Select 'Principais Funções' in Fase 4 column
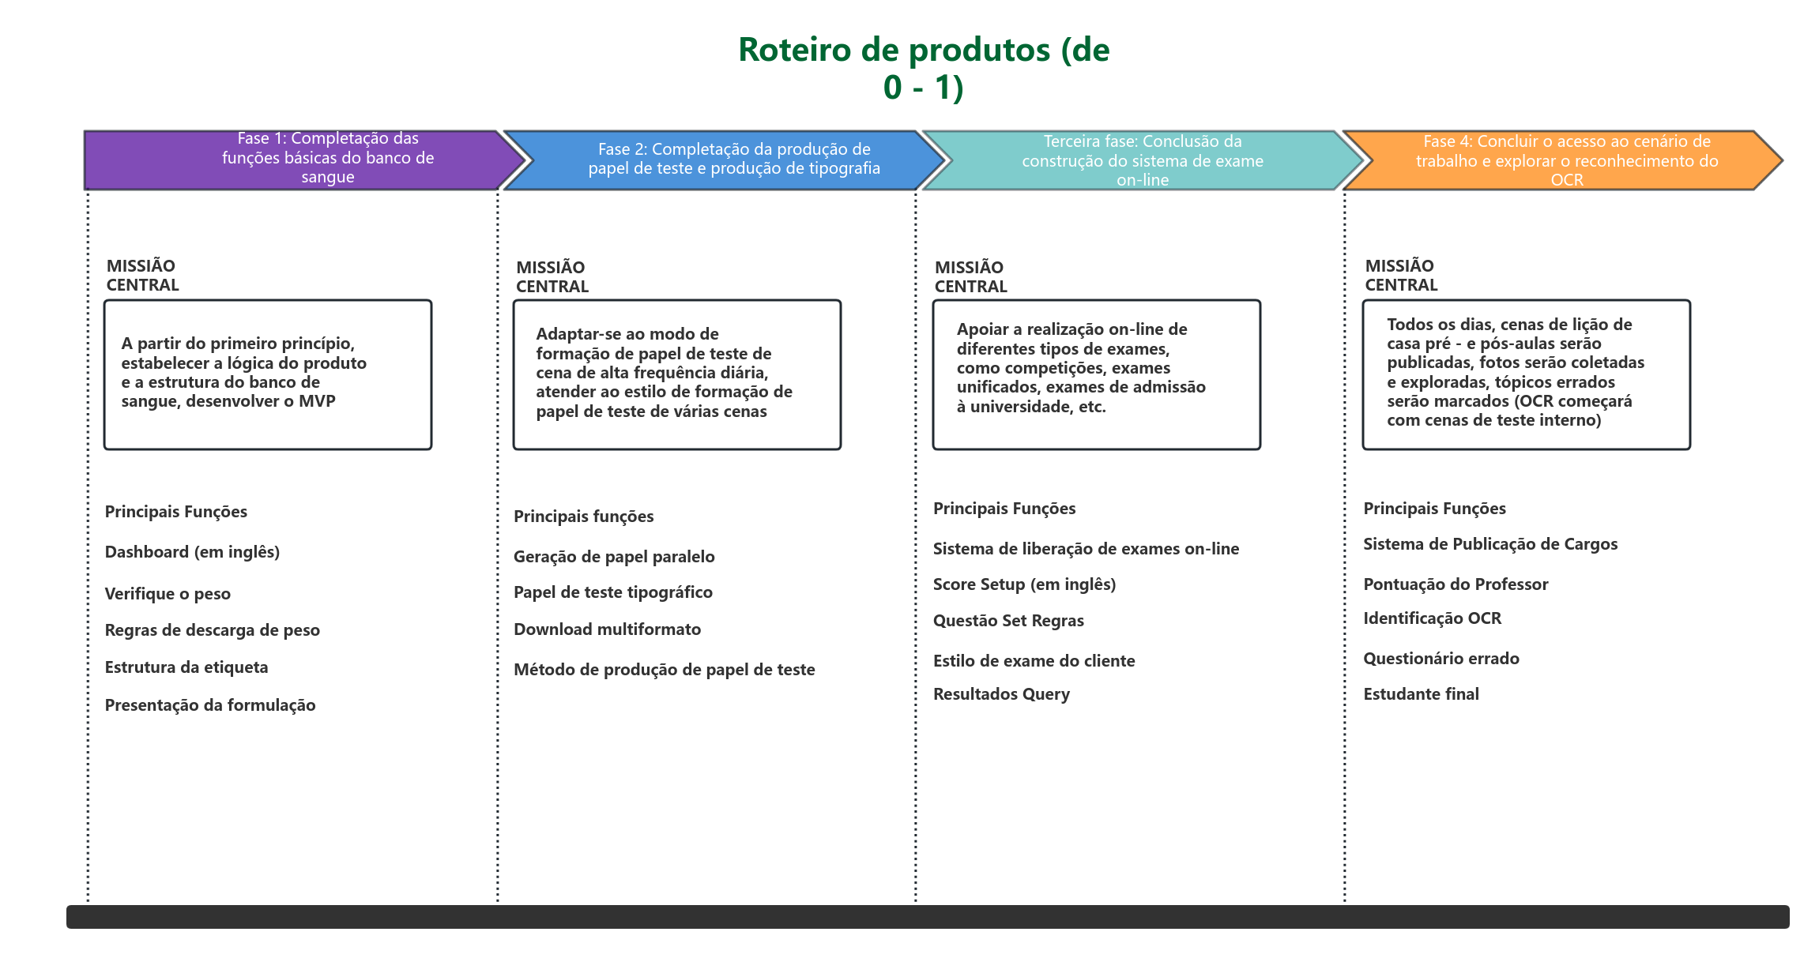1819x958 pixels. click(1435, 509)
